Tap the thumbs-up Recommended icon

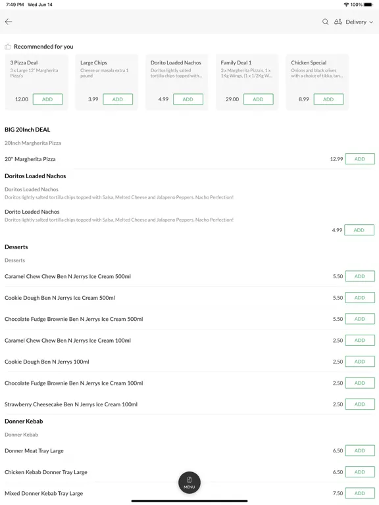[x=8, y=47]
